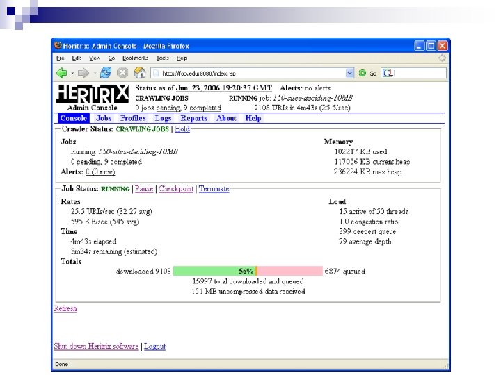This screenshot has height=375, width=501.
Task: Switch to the About tab
Action: (226, 118)
